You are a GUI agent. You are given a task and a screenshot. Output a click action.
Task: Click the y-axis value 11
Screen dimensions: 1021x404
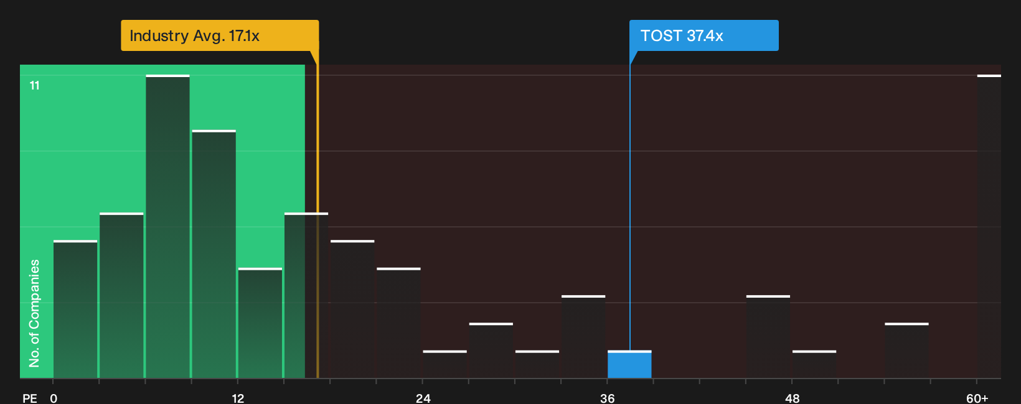(x=35, y=85)
